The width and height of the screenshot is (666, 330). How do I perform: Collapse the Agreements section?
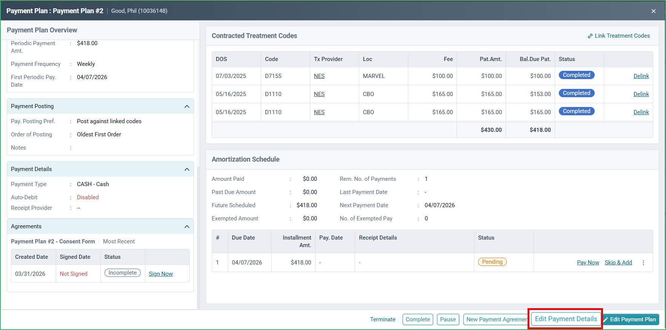pyautogui.click(x=187, y=227)
